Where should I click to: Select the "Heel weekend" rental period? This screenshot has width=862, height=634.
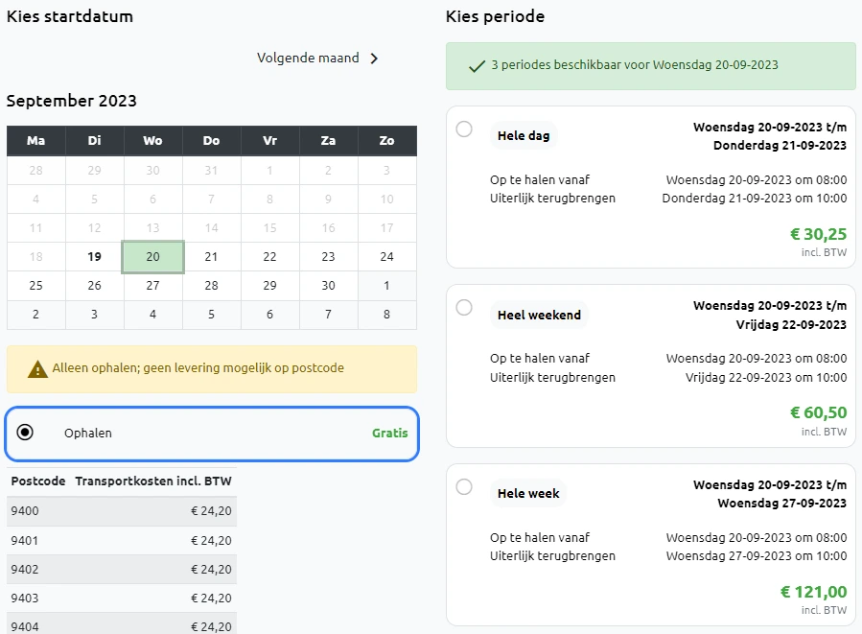464,307
